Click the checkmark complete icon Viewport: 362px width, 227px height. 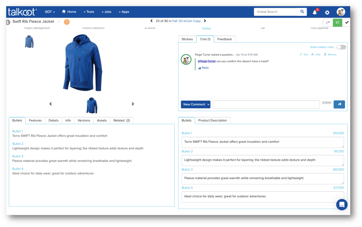click(x=347, y=23)
